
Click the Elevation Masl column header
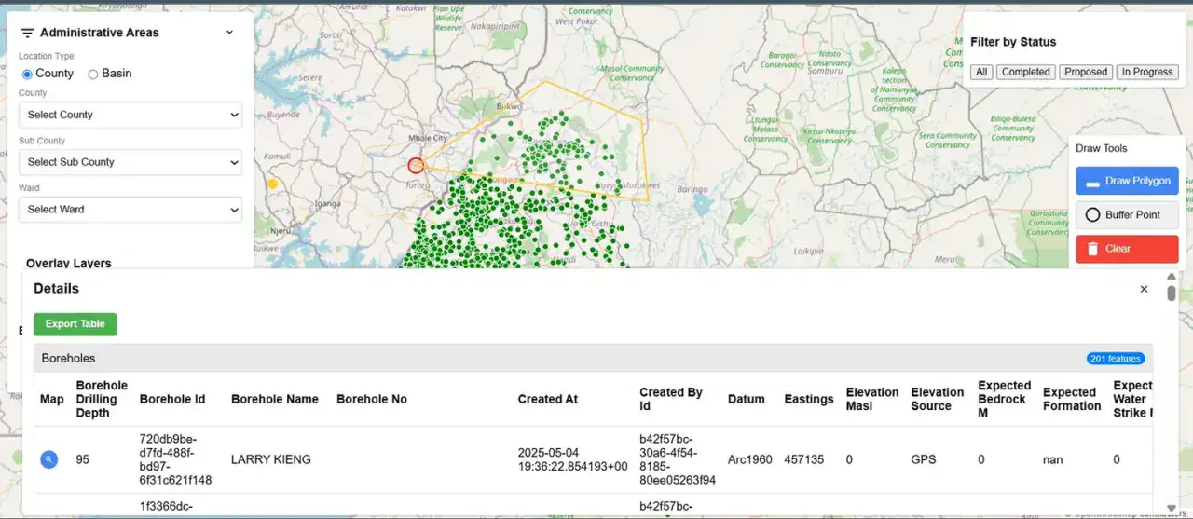[x=872, y=399]
